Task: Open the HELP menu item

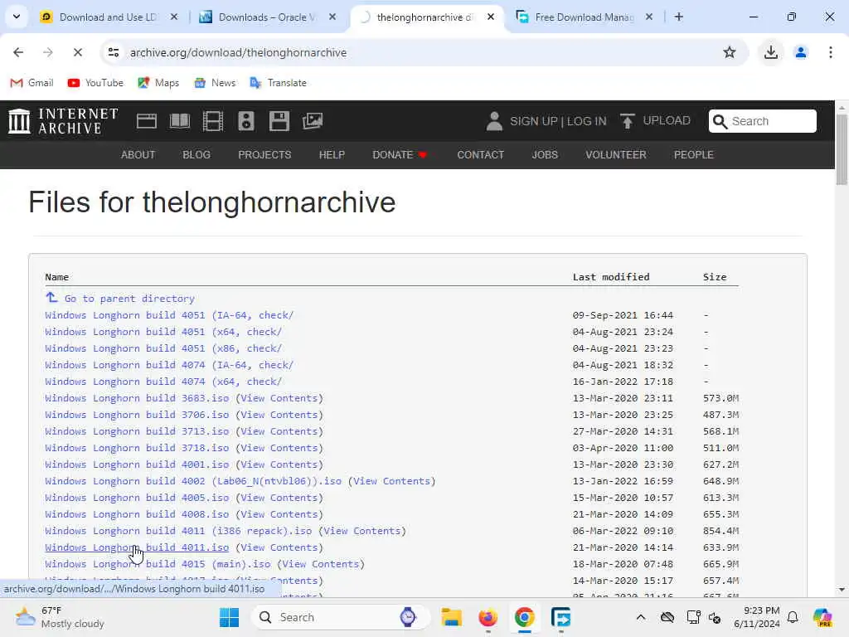Action: [332, 155]
